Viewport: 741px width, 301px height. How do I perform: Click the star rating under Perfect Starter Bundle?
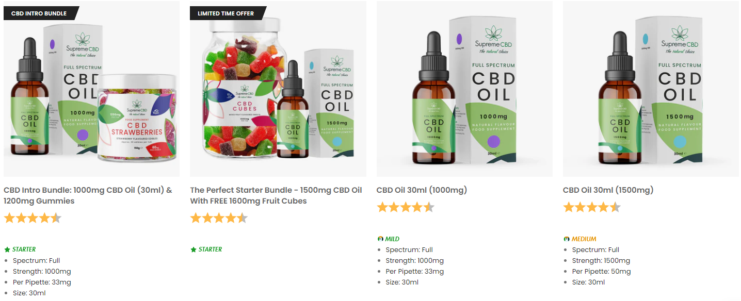pos(219,218)
